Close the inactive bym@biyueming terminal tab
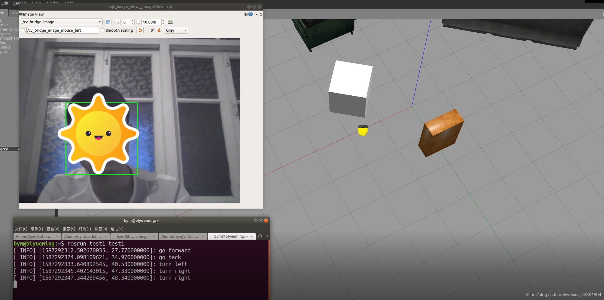 click(154, 236)
